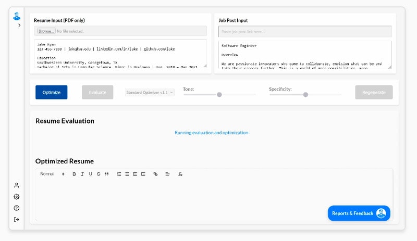Click the blue Optimize button
417x241 pixels.
pos(52,92)
